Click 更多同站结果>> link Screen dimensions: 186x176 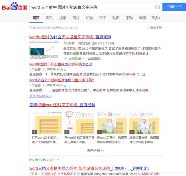(41, 96)
